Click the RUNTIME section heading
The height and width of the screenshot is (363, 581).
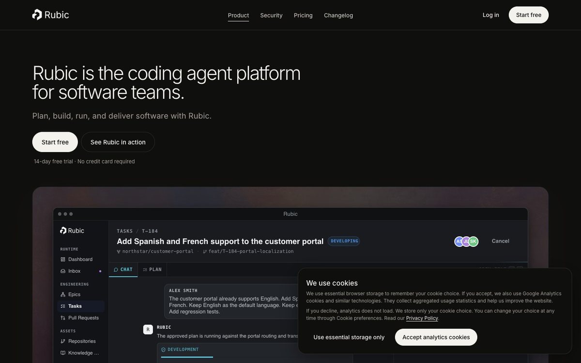coord(69,249)
